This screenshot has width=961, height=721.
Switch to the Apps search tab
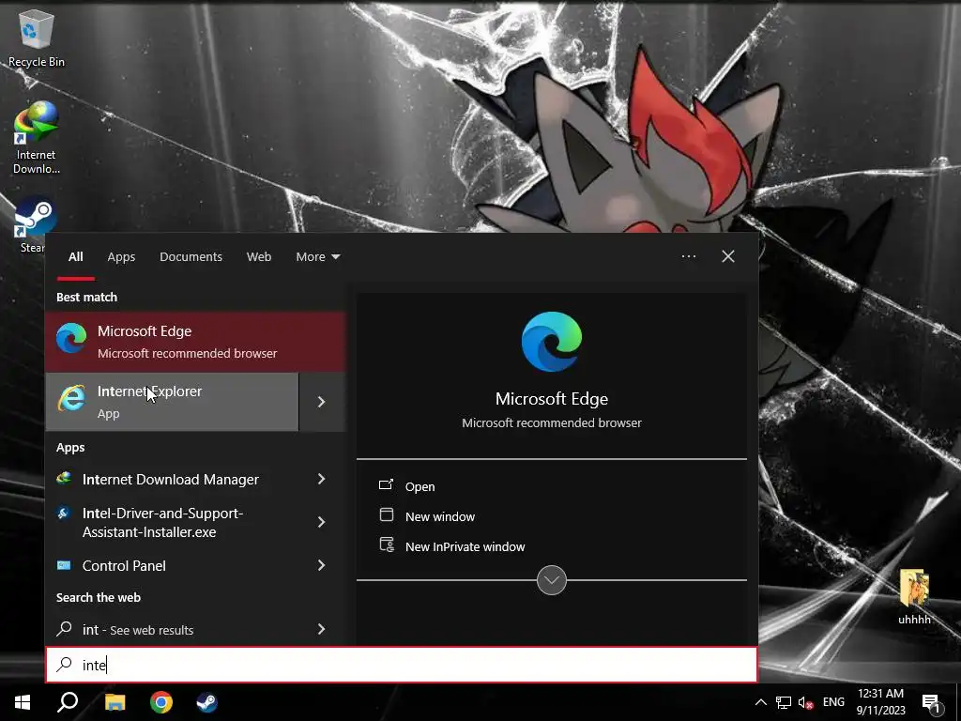coord(121,257)
